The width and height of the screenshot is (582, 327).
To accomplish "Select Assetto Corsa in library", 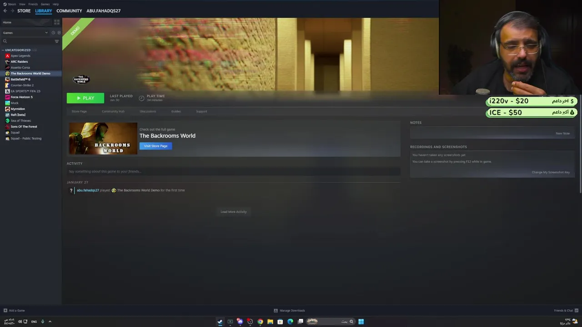I will pos(20,68).
